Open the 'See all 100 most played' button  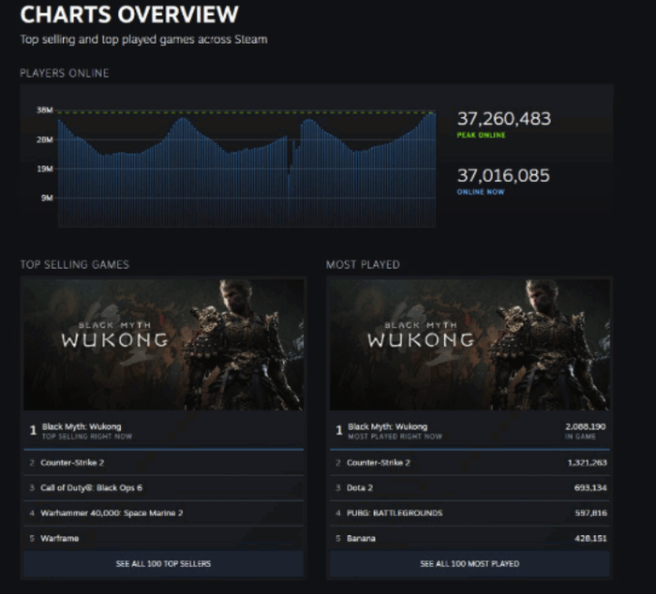pos(470,563)
